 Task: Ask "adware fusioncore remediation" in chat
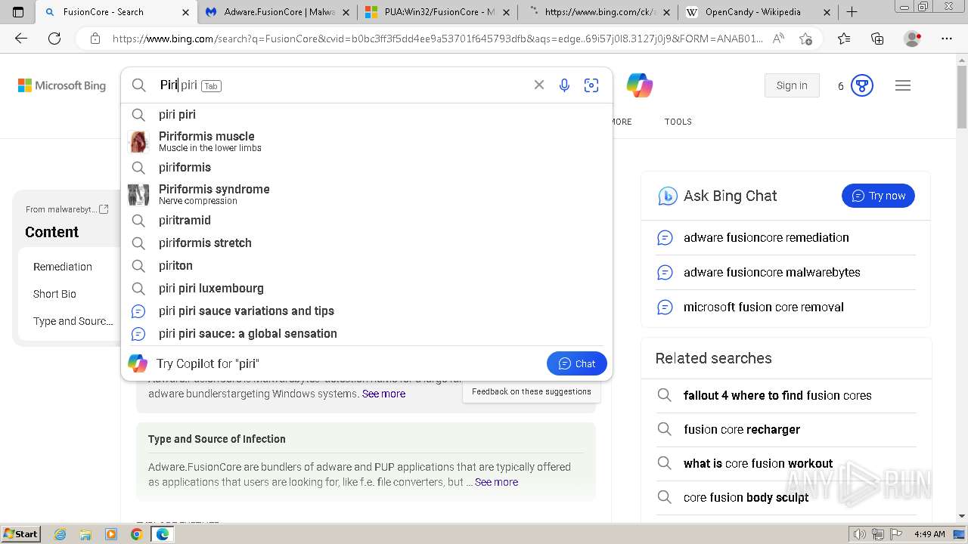[x=786, y=238]
